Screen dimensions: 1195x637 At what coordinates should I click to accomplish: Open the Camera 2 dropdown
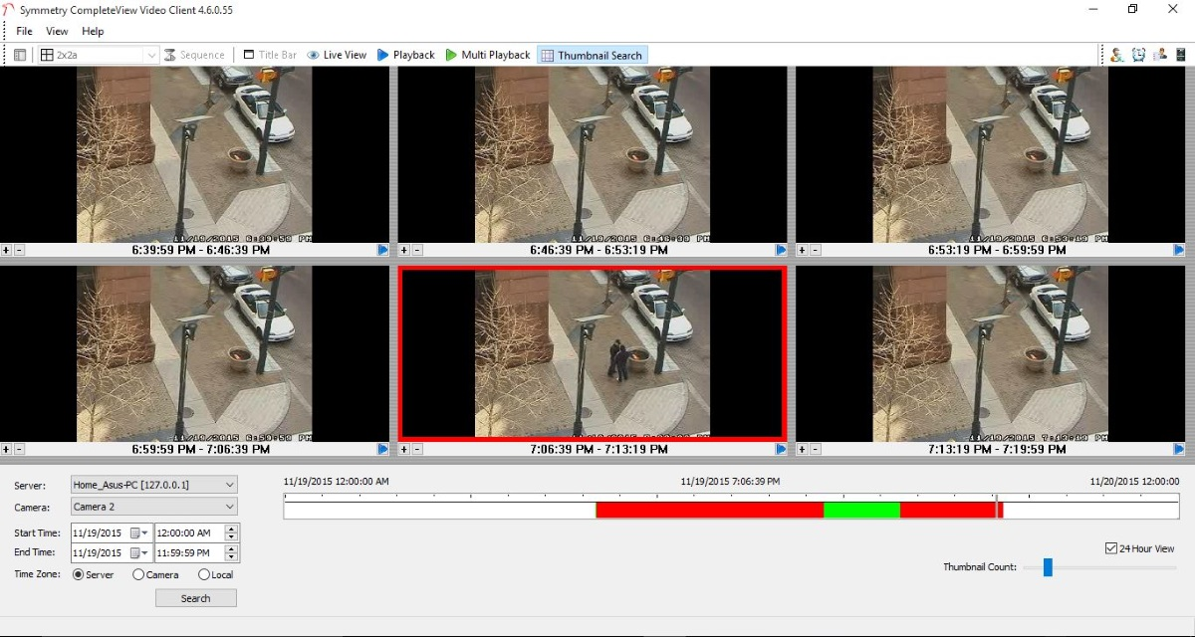coord(230,507)
